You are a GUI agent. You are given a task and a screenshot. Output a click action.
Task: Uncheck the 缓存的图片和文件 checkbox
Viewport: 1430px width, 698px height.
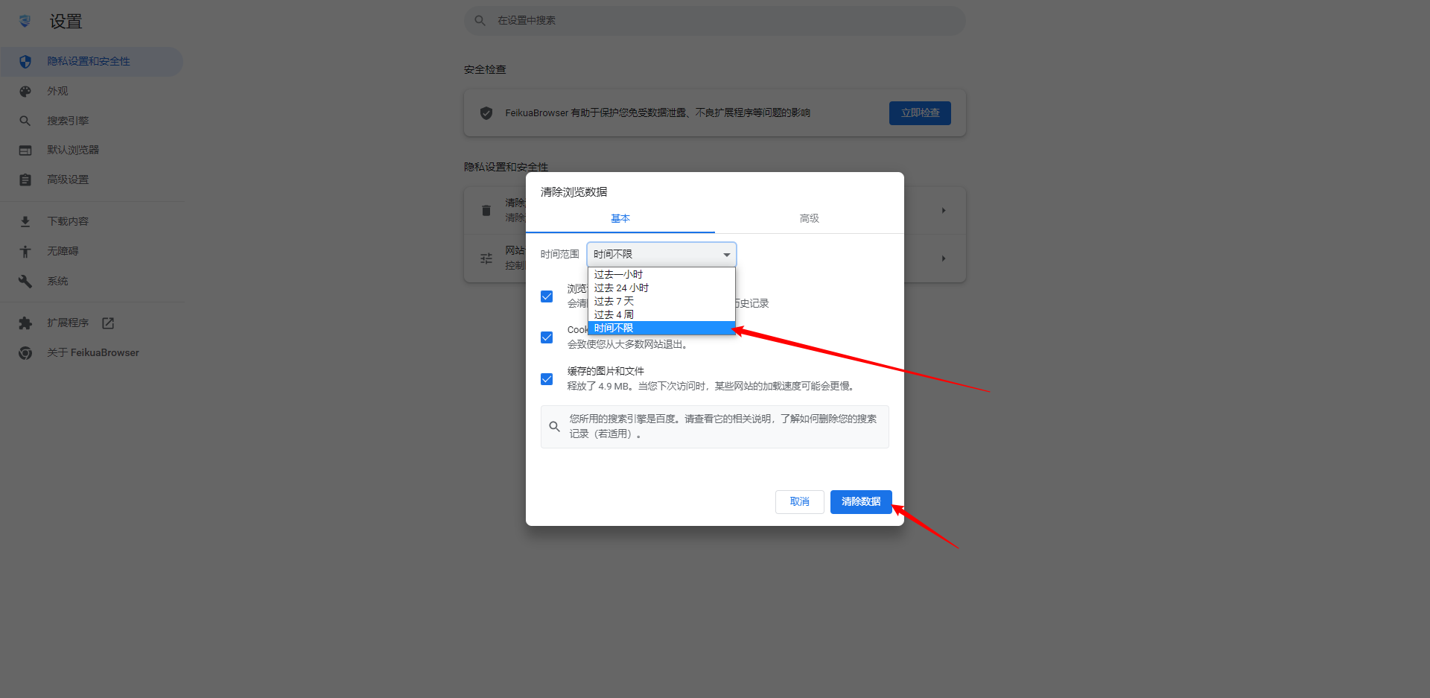click(547, 379)
